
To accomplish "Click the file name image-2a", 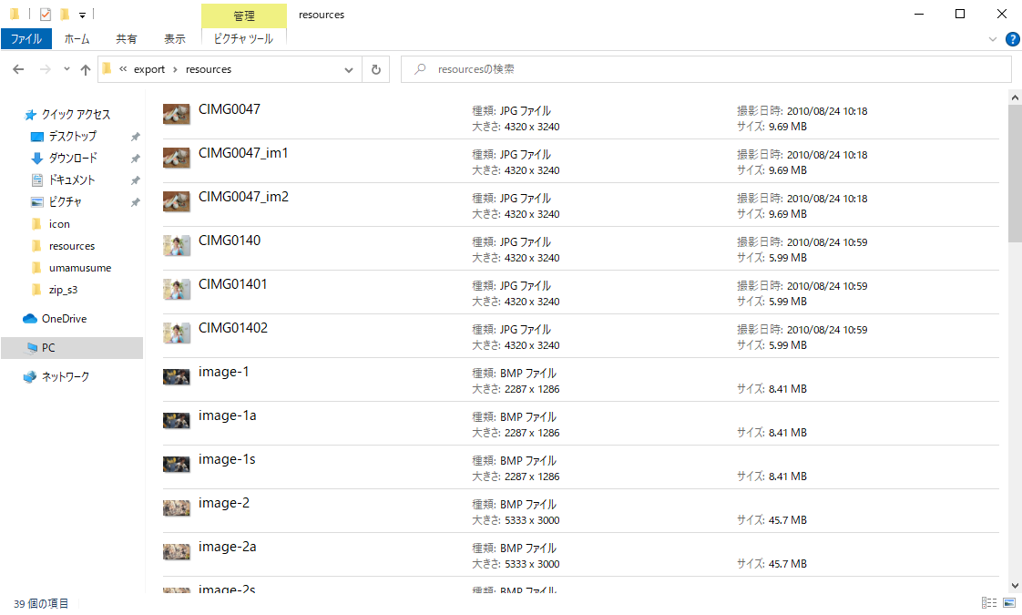I will coord(227,547).
